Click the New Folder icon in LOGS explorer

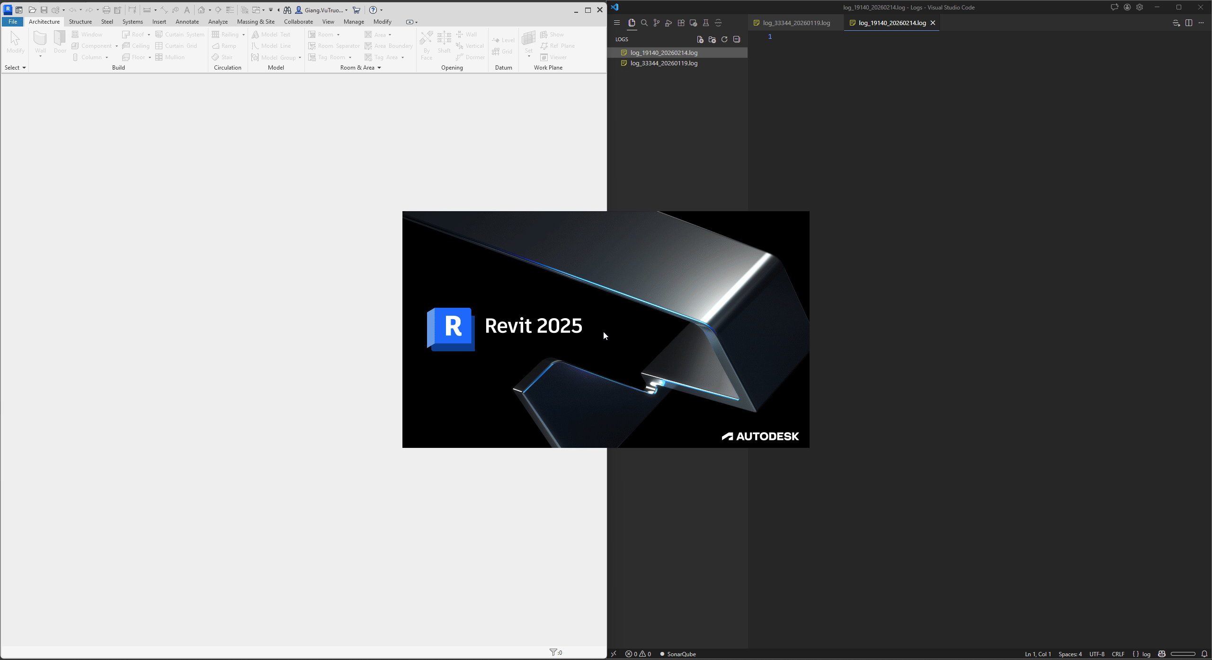click(x=712, y=39)
